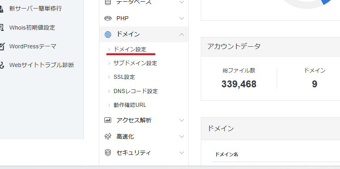Click the bar chart icon for アクセス解析
340x169 pixels.
coord(108,120)
